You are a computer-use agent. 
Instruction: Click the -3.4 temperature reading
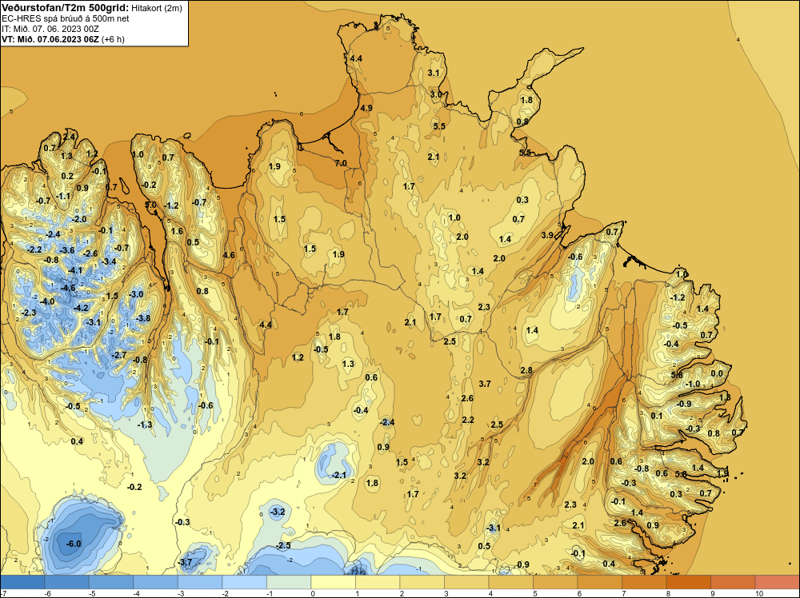tap(109, 261)
